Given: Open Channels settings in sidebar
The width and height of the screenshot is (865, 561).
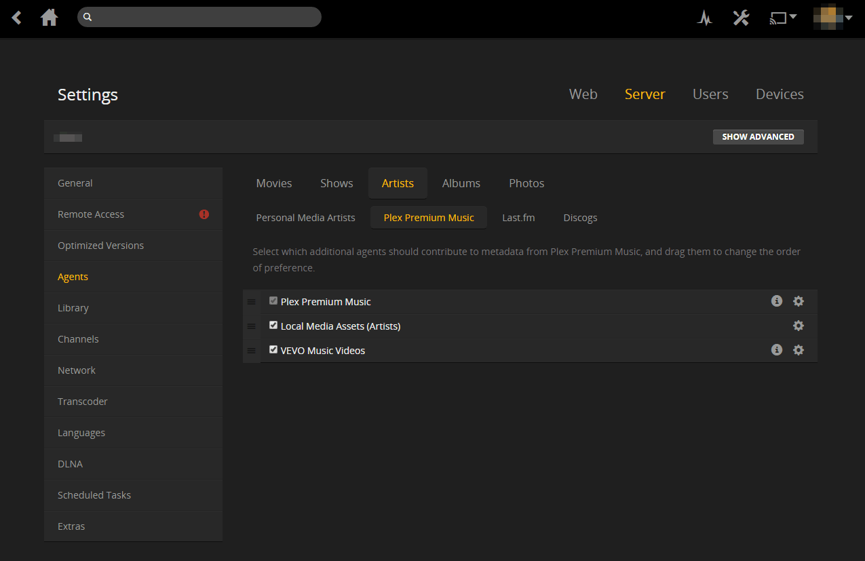Looking at the screenshot, I should pos(133,339).
